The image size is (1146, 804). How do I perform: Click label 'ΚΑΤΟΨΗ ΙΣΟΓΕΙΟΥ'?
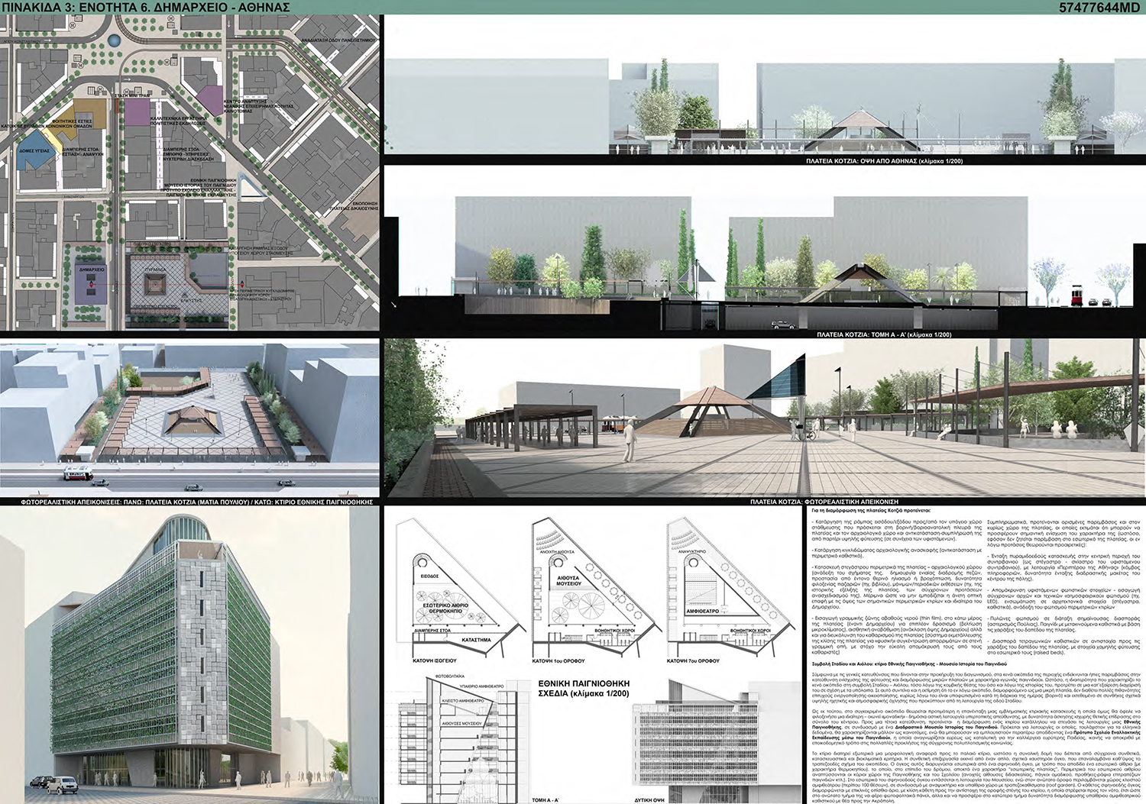pos(435,660)
